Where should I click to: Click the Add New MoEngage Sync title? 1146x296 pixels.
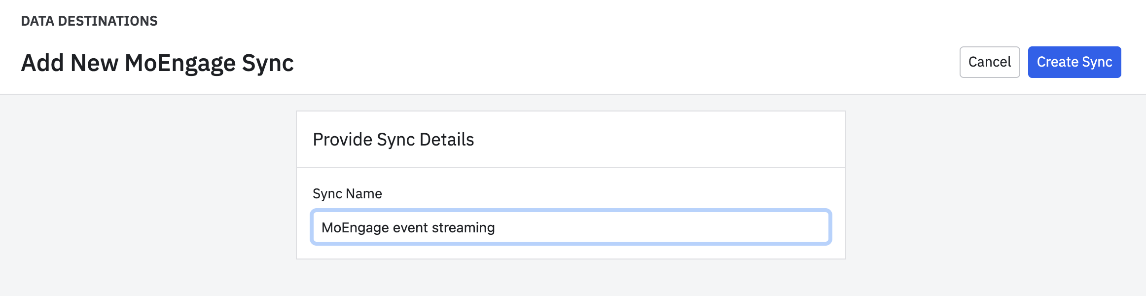157,63
